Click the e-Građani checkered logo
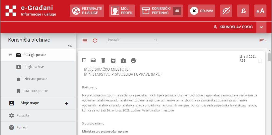This screenshot has height=135, width=272. click(11, 11)
